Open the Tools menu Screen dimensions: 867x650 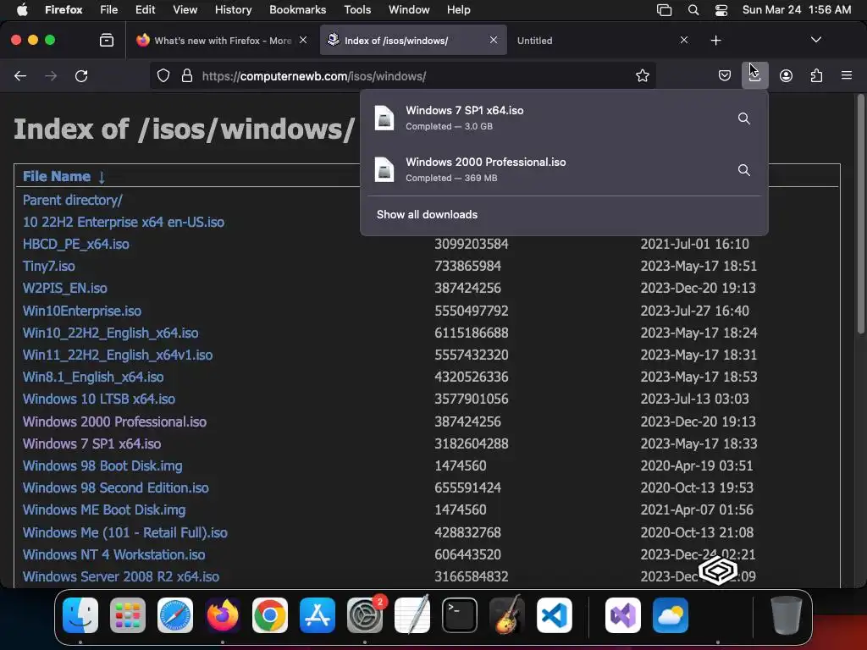357,10
